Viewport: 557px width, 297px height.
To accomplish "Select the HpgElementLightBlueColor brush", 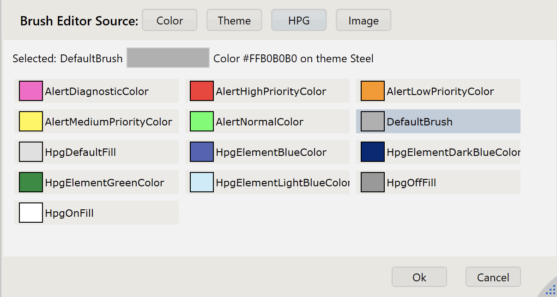I will point(202,182).
